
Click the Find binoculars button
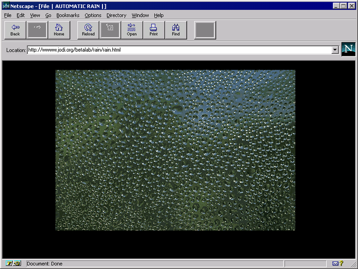pyautogui.click(x=176, y=30)
